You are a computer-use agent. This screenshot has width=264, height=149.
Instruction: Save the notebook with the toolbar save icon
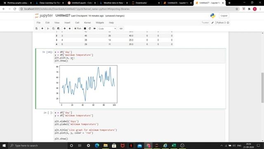[37, 29]
